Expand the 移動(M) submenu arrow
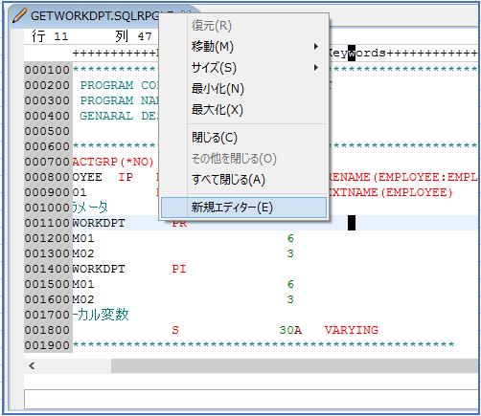 coord(316,47)
